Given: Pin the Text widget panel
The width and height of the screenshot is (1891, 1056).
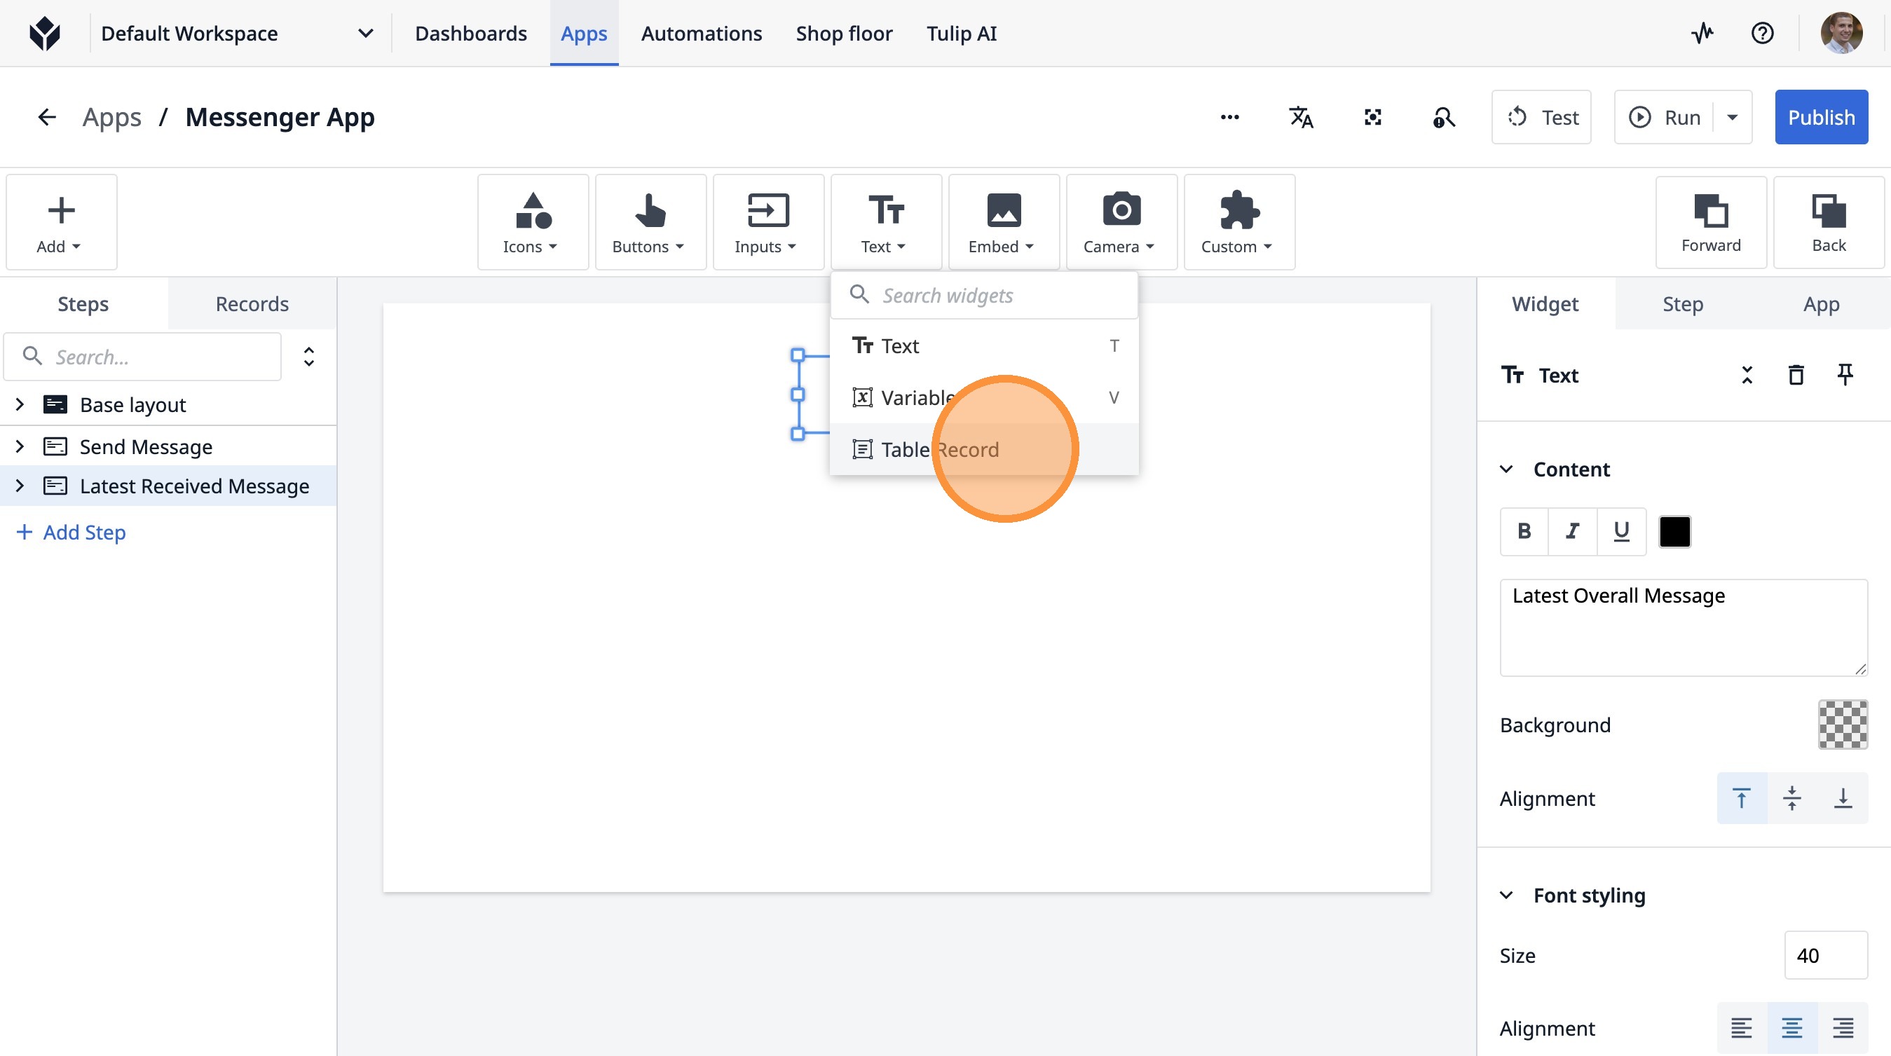Looking at the screenshot, I should click(x=1845, y=375).
